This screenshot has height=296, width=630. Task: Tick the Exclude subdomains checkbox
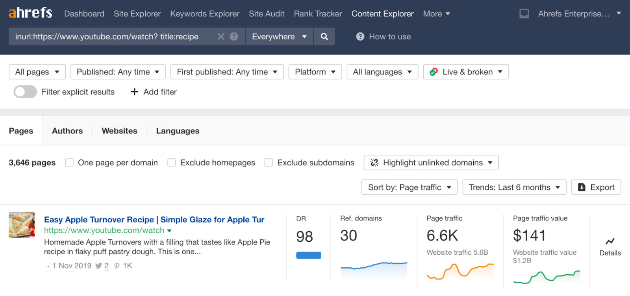pyautogui.click(x=269, y=163)
